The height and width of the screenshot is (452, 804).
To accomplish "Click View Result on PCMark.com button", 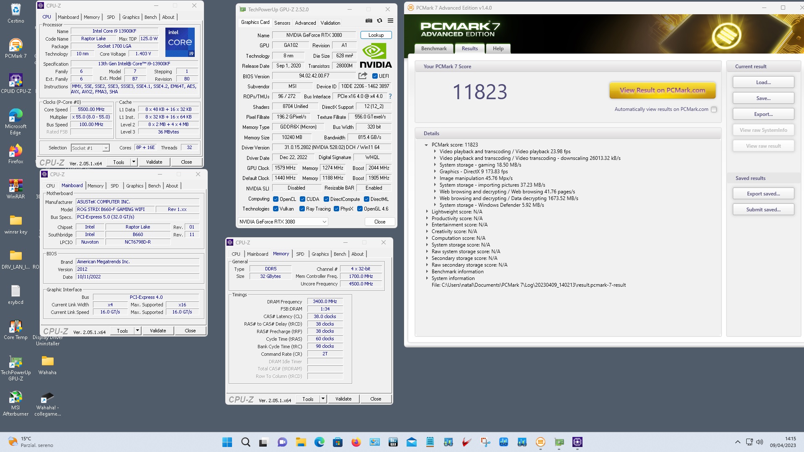I will point(662,90).
